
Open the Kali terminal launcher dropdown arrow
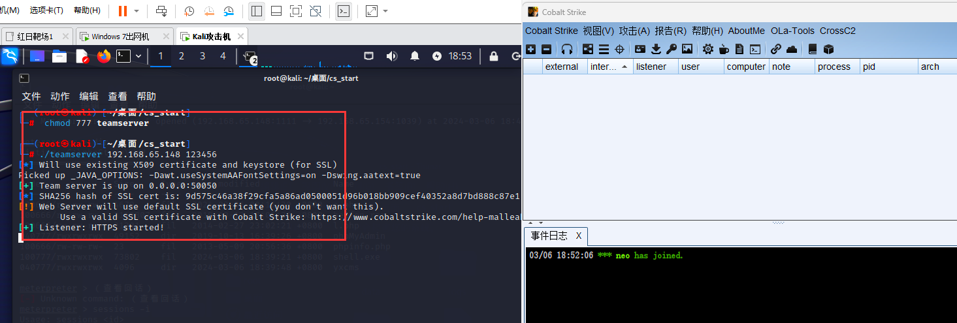tap(138, 57)
